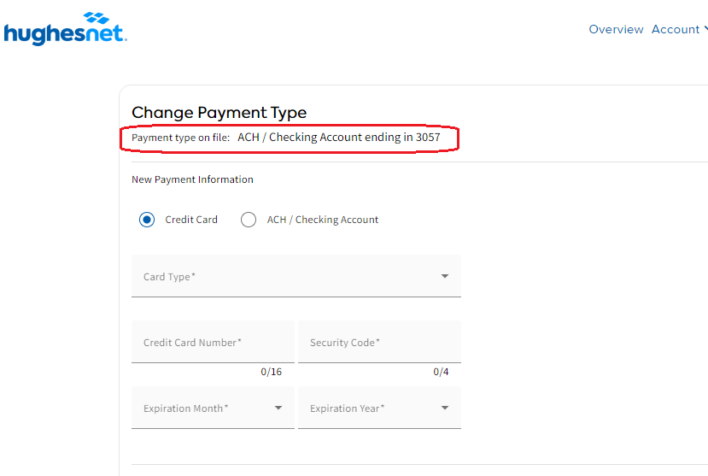Click the 'ACH / Checking Account' option label

point(322,220)
